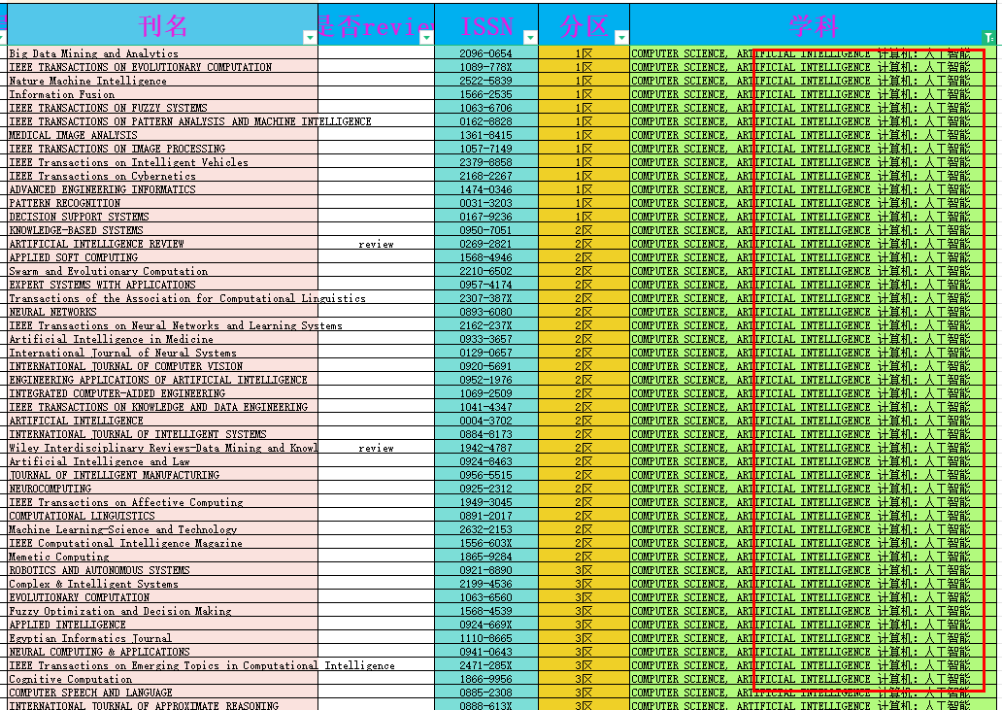
Task: Select ISSN cell '0004-3702'
Action: coord(486,421)
